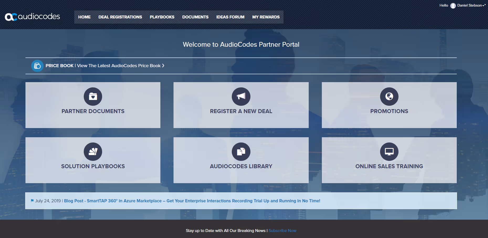Open the Ideas Forum menu item
The width and height of the screenshot is (488, 238).
pos(230,17)
